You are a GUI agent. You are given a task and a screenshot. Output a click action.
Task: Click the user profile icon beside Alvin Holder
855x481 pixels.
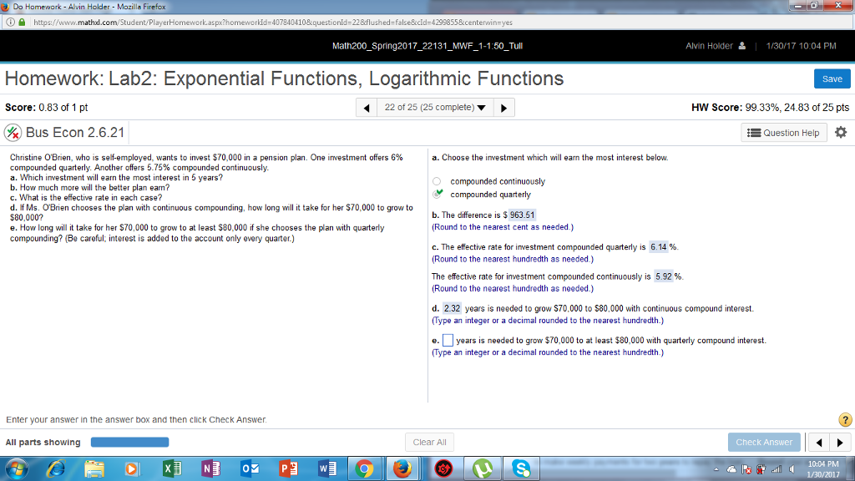coord(742,46)
